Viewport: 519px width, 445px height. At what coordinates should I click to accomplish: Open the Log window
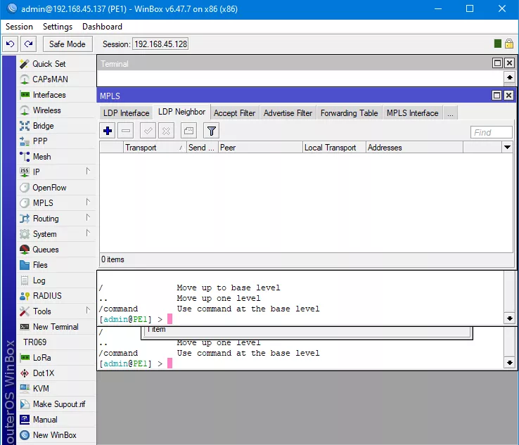pos(56,280)
